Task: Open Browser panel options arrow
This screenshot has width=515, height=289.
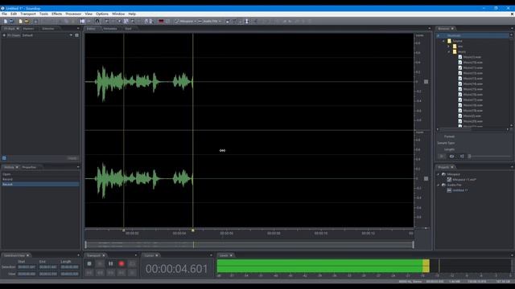Action: (512, 29)
